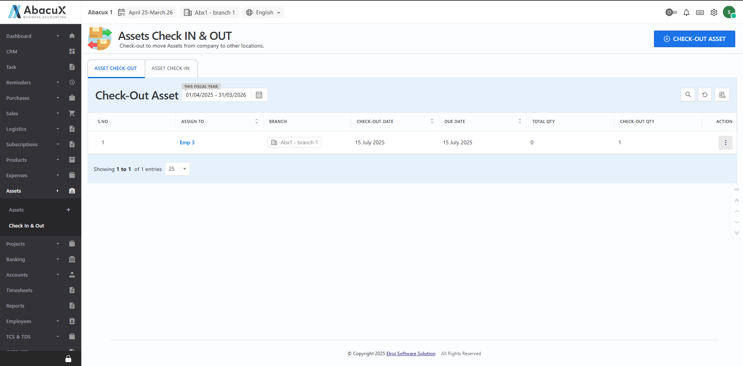Sort table by Assign To column
This screenshot has height=366, width=743.
pos(256,121)
